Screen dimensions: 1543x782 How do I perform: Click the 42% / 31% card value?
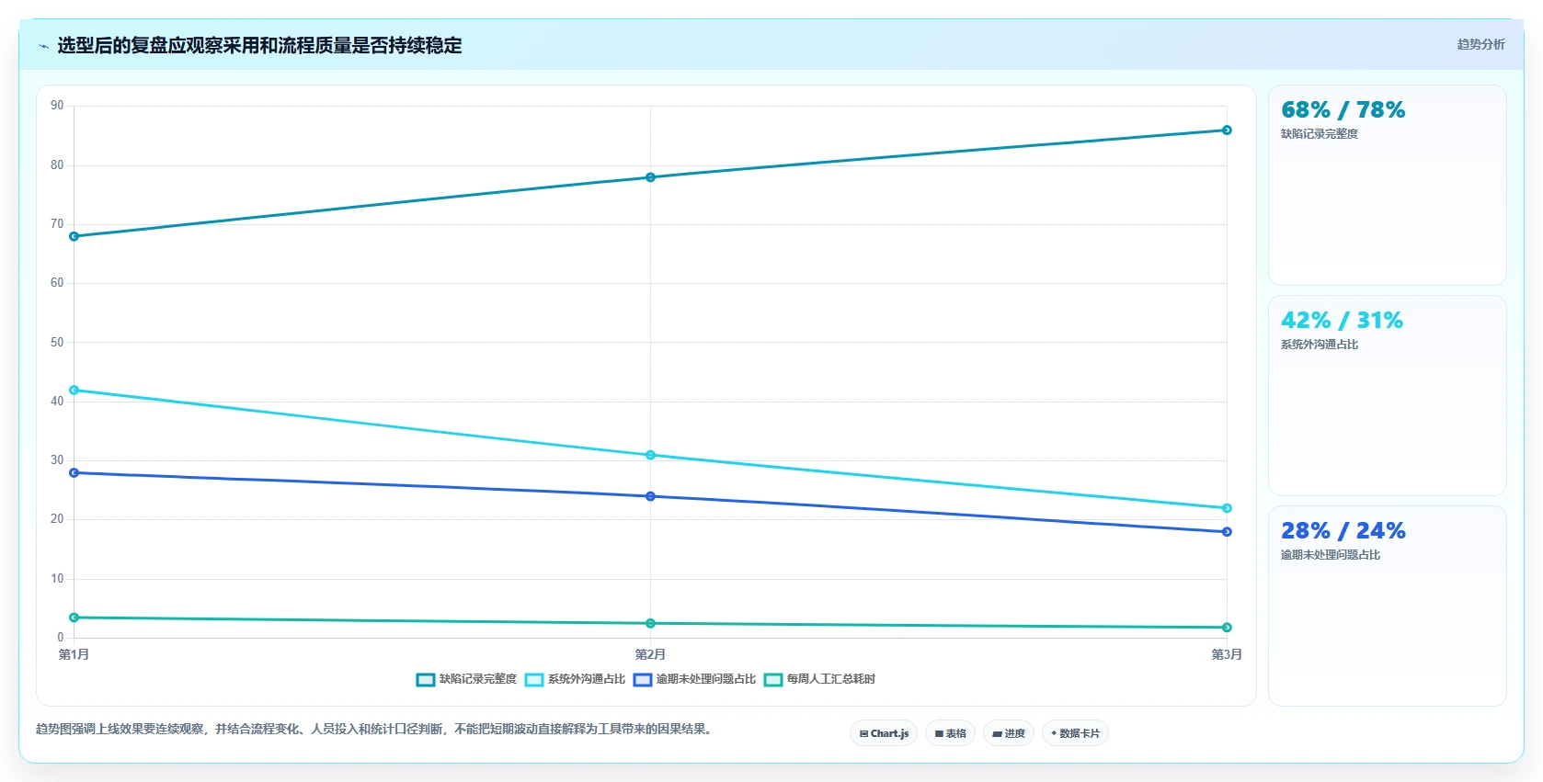[x=1342, y=321]
